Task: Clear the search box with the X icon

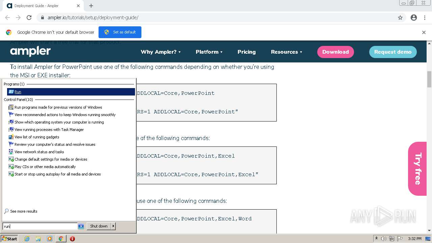Action: 81,226
